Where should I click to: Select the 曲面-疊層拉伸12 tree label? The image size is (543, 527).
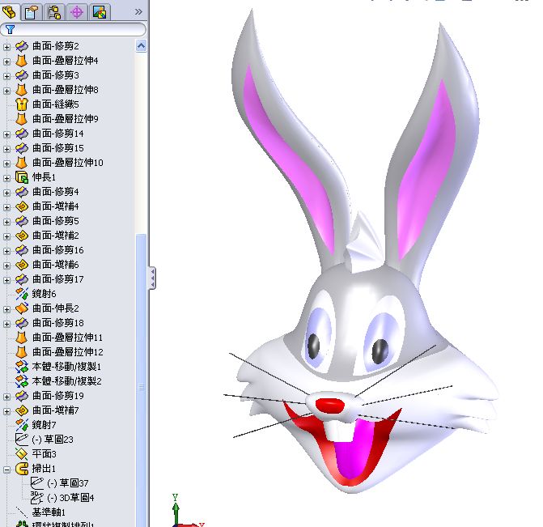(x=67, y=352)
